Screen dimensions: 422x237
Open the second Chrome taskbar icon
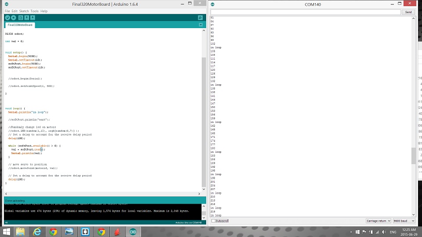(102, 232)
